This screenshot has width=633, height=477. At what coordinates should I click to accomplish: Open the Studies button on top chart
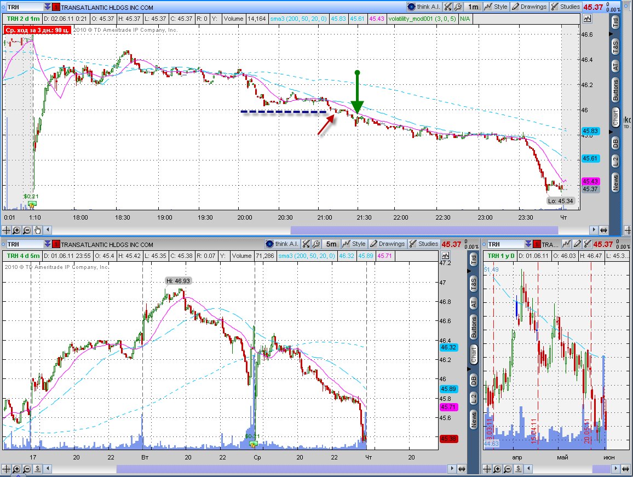pos(566,7)
